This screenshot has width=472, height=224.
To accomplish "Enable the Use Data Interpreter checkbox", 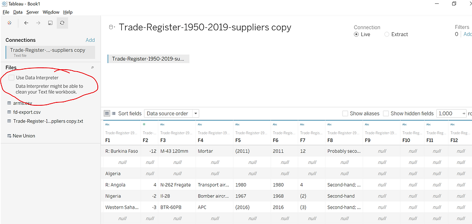I will click(x=12, y=78).
